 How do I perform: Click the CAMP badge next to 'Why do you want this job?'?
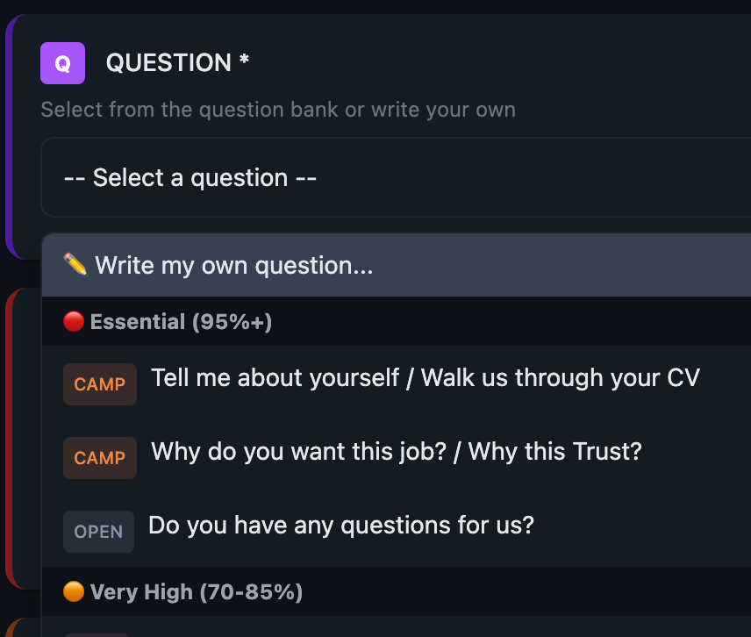tap(99, 457)
